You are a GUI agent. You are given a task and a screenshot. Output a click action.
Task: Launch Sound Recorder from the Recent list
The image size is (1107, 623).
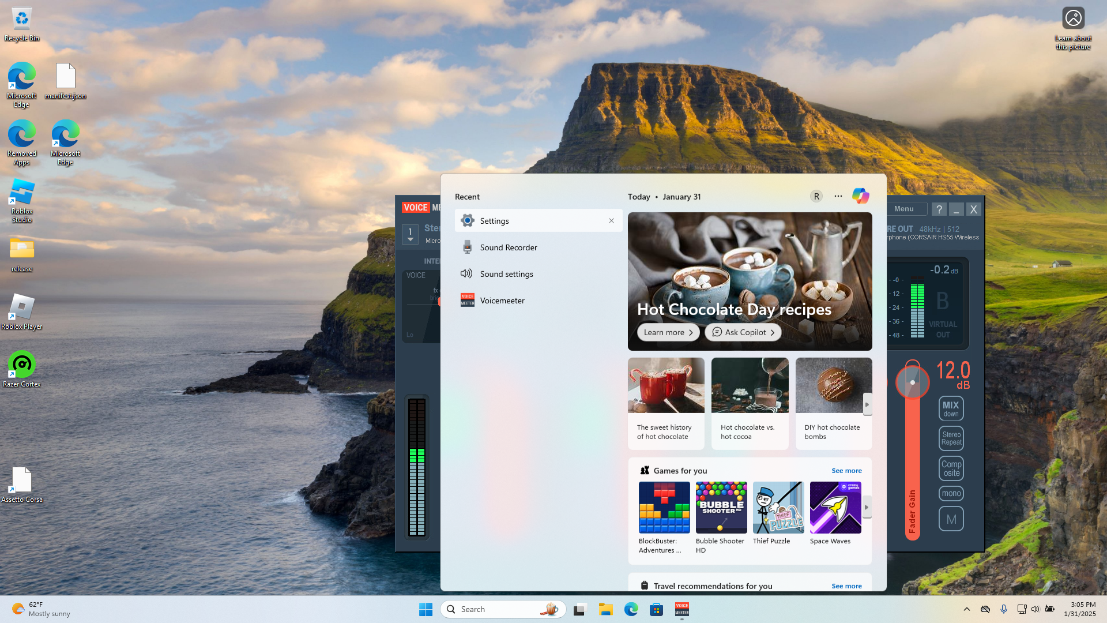(508, 247)
